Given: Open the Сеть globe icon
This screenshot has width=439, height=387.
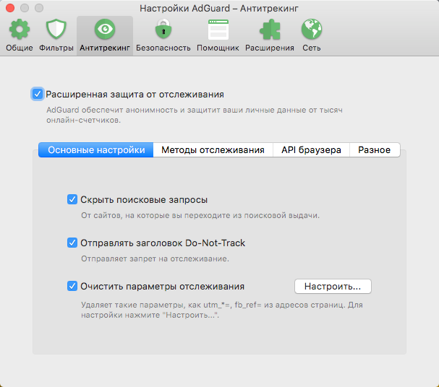Looking at the screenshot, I should (312, 30).
